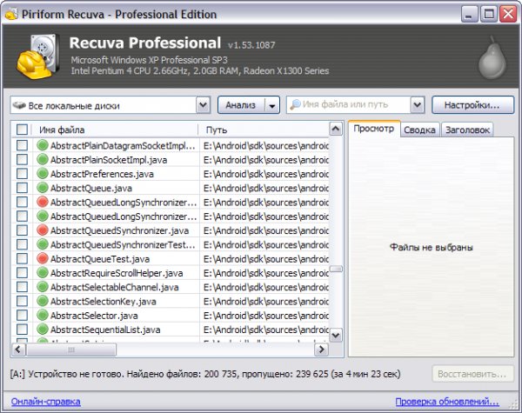Toggle the select-all checkbox in the header
Screen dimensions: 522x413
coord(22,130)
